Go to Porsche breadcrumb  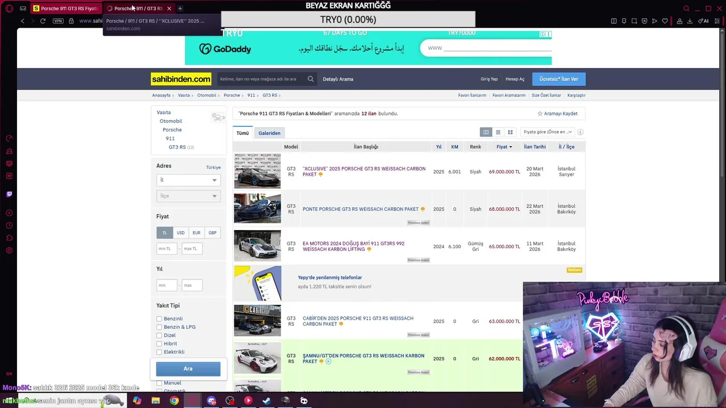[231, 95]
